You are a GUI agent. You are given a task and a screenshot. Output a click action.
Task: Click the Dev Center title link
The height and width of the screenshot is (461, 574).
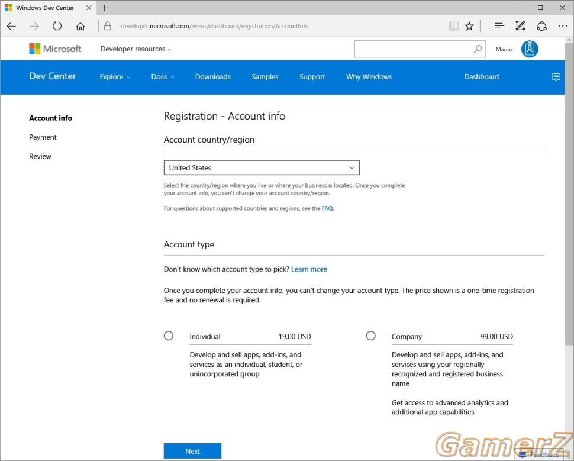(52, 76)
